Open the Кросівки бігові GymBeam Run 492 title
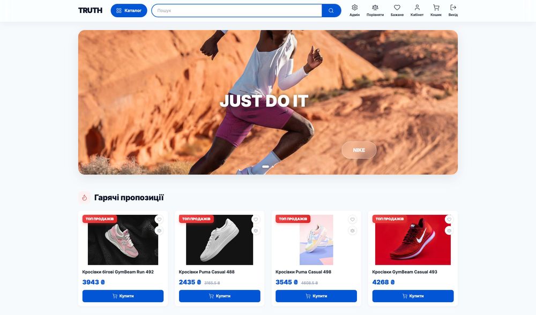The height and width of the screenshot is (315, 536). coord(118,272)
